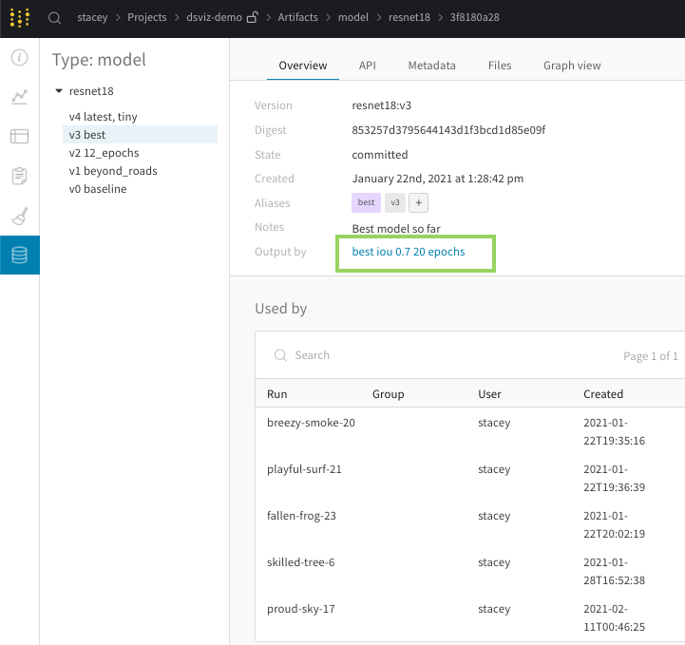Click the committed state value
685x645 pixels.
point(380,155)
